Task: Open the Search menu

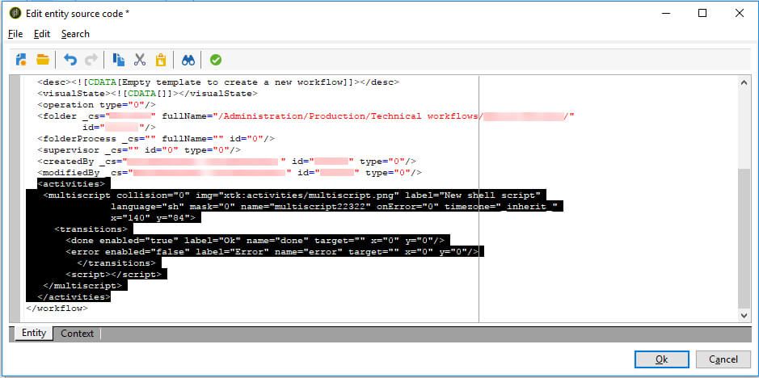Action: pyautogui.click(x=75, y=34)
